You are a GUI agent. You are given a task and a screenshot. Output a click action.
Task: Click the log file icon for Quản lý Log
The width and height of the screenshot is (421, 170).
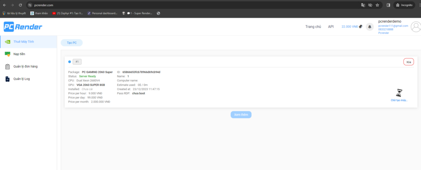(x=8, y=79)
